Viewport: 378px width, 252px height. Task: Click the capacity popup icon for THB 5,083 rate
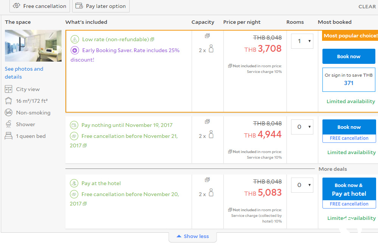[207, 180]
